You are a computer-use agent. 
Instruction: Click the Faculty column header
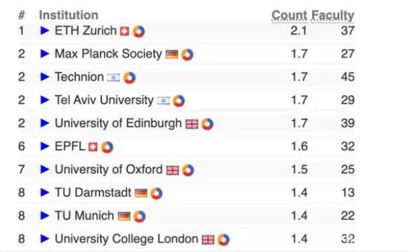[x=333, y=16]
